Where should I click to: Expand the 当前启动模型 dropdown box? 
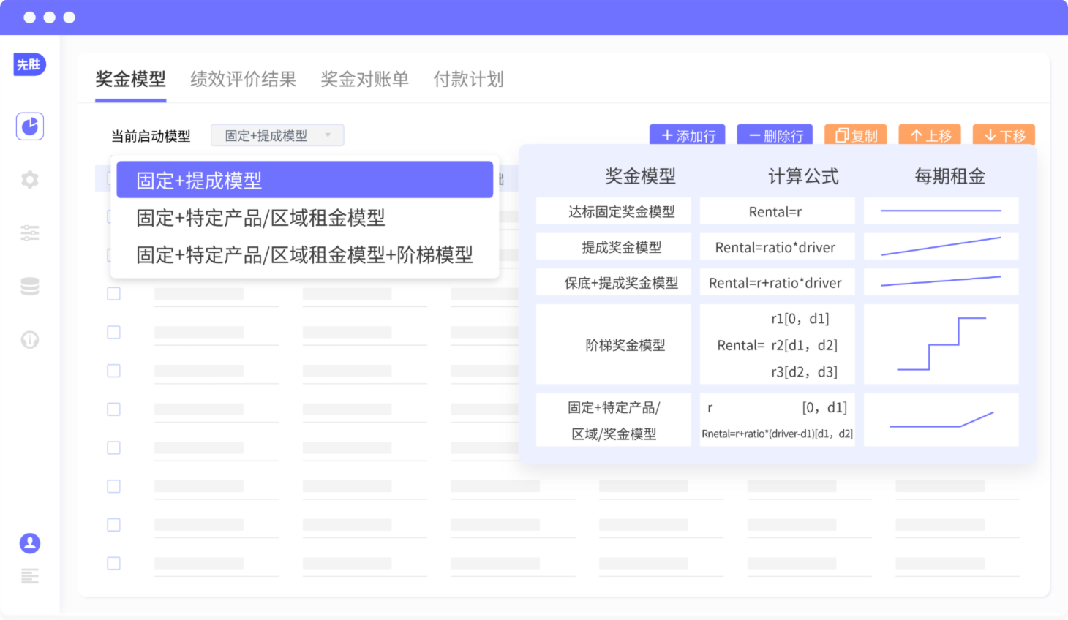[x=277, y=136]
